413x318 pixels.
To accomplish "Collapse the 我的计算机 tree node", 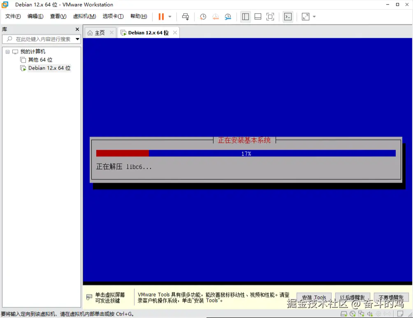I will coord(7,51).
